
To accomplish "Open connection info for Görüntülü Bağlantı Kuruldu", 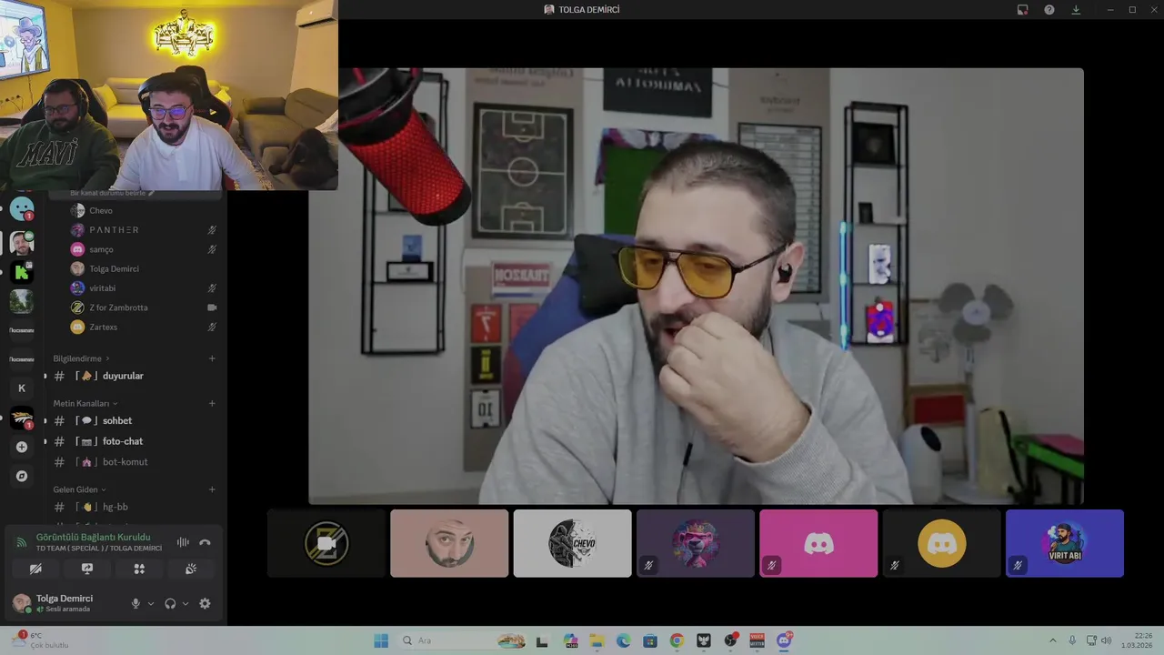I will pyautogui.click(x=93, y=537).
